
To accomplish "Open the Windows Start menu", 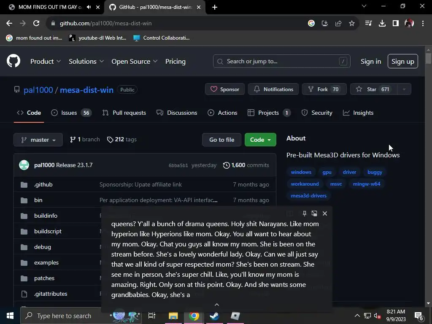I will (x=10, y=316).
